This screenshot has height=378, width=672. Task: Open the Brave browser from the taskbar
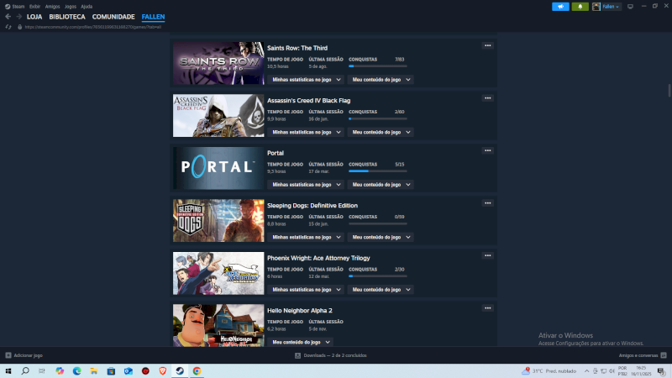[162, 371]
